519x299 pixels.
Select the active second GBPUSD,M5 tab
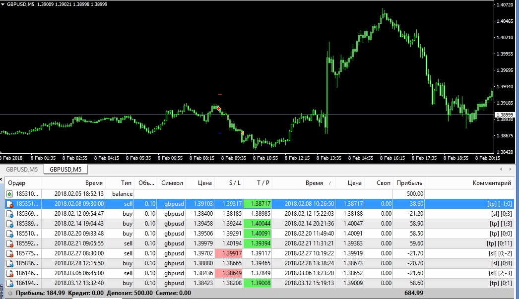pyautogui.click(x=65, y=170)
